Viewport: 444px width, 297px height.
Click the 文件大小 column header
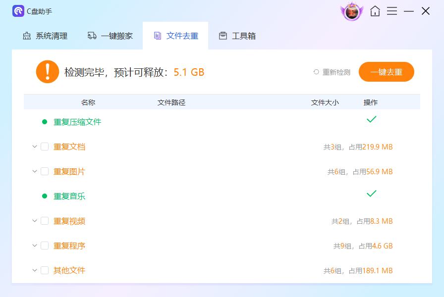[x=325, y=102]
